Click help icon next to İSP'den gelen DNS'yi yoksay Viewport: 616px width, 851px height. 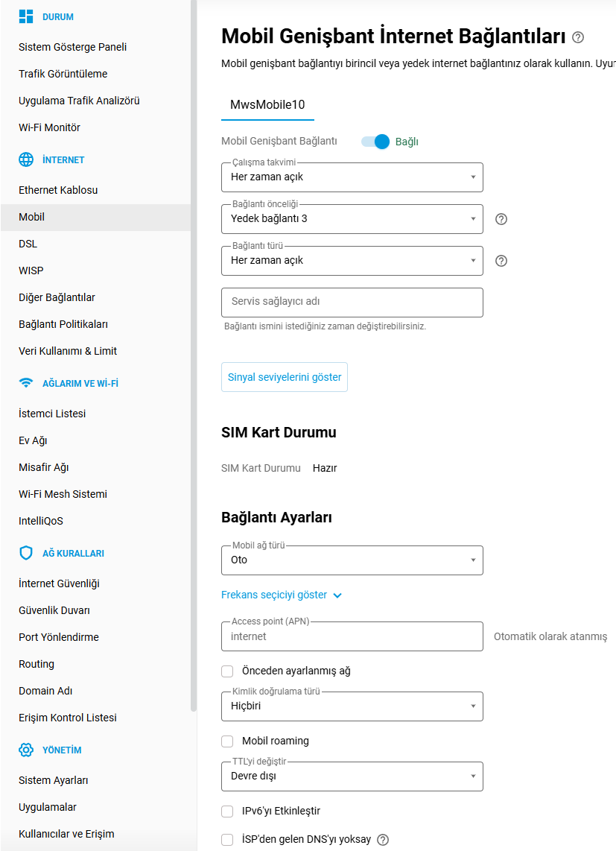(x=383, y=840)
